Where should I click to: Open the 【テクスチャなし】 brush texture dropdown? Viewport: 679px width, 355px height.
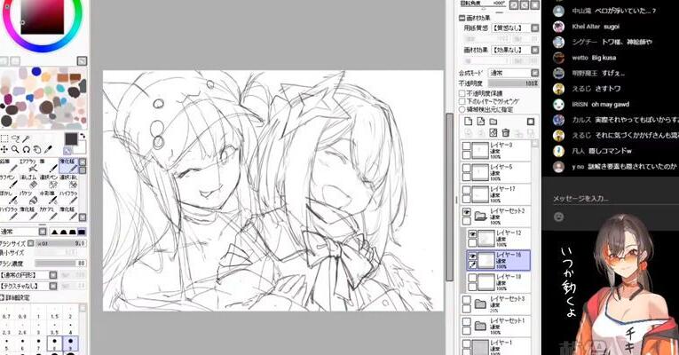coord(28,286)
